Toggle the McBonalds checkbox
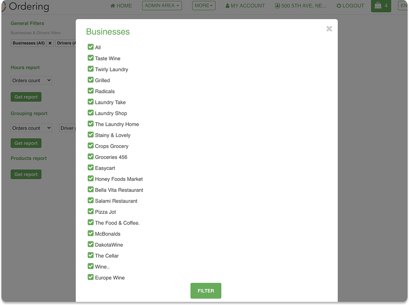The height and width of the screenshot is (305, 409). [90, 233]
